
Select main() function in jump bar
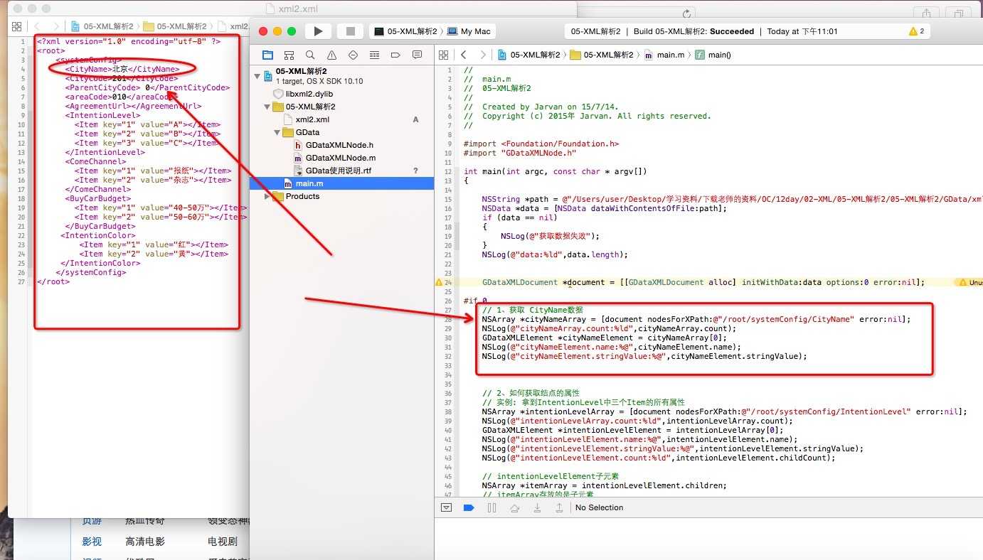[713, 55]
